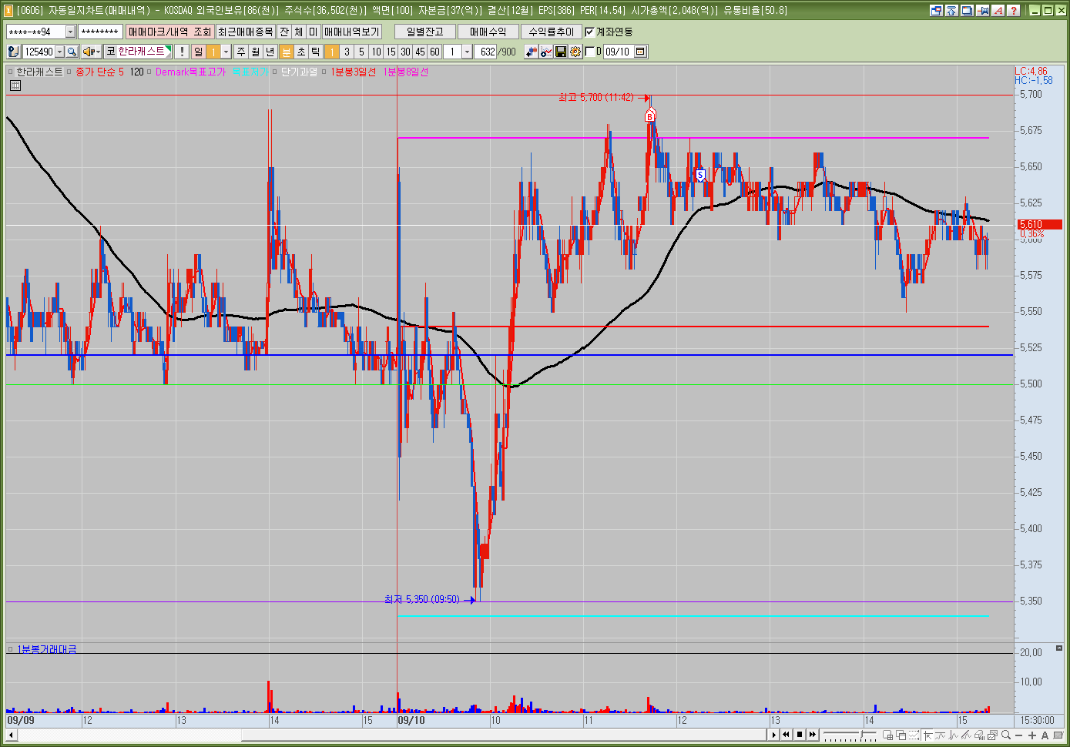Toggle the 1분봉3일선 legend marker

(324, 72)
